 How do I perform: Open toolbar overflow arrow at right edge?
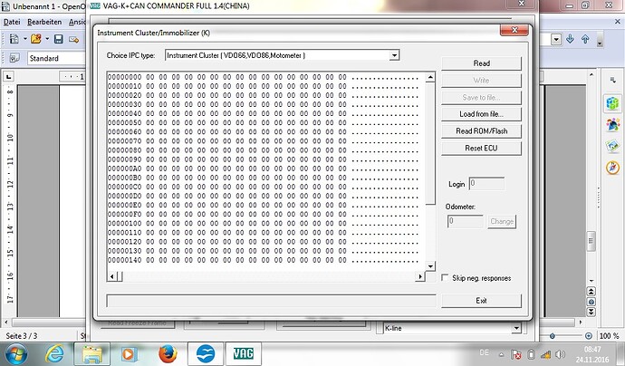tap(600, 42)
